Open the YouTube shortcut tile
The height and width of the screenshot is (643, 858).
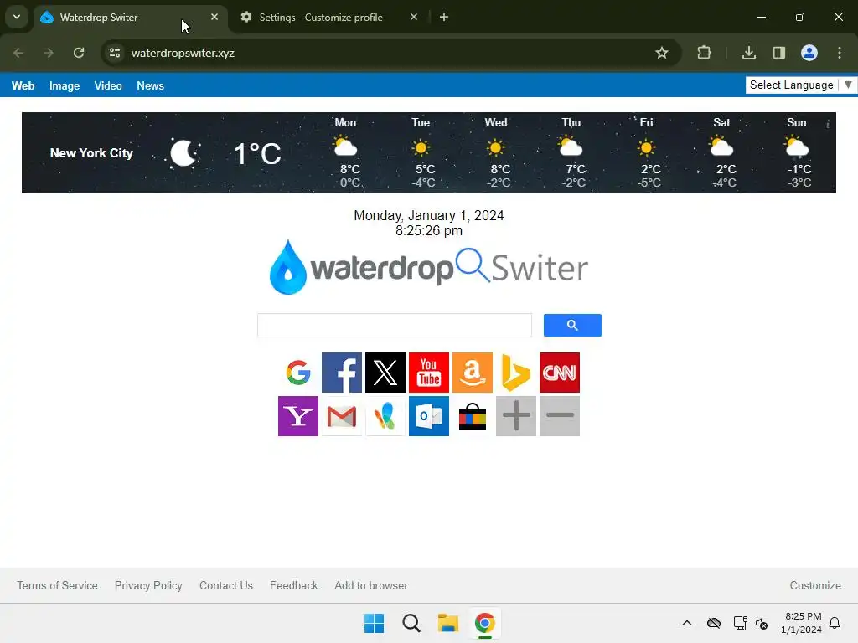(429, 373)
